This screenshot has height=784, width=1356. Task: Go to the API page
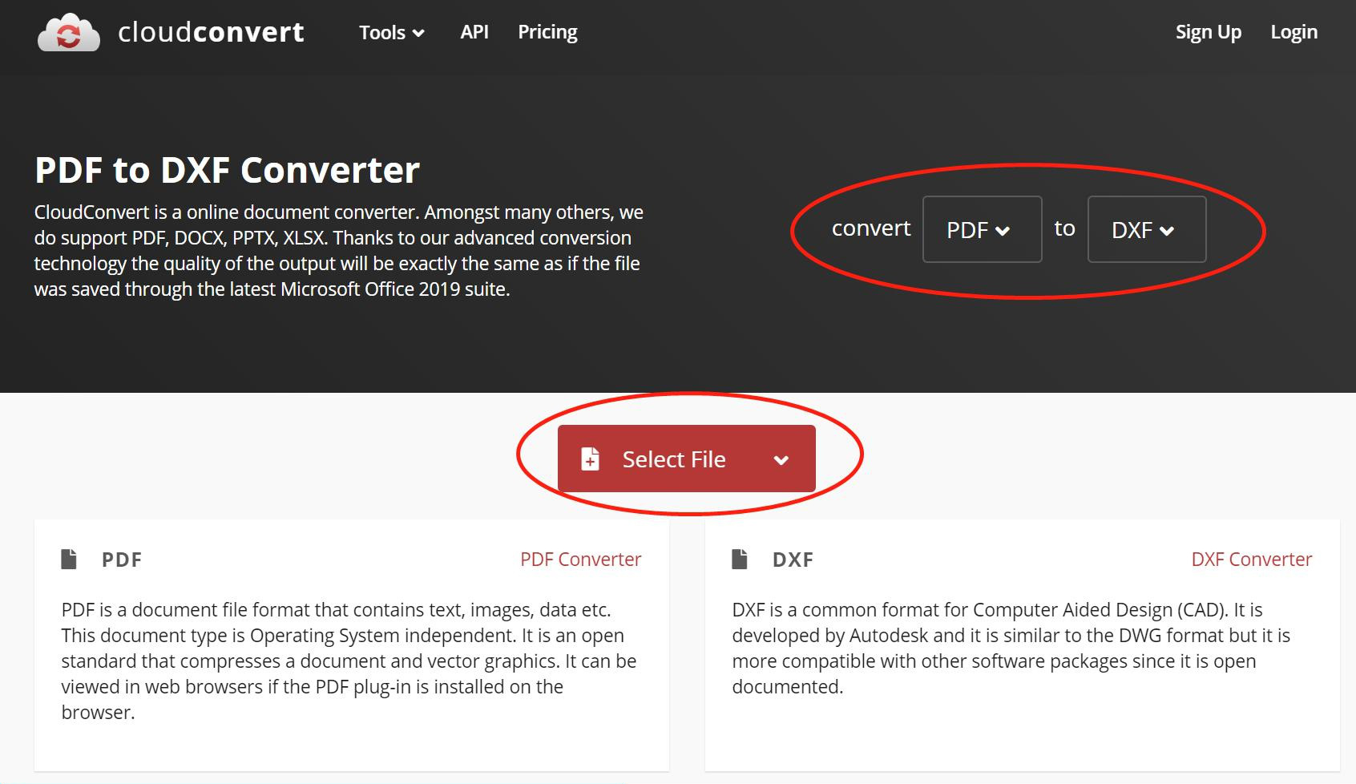pos(474,32)
